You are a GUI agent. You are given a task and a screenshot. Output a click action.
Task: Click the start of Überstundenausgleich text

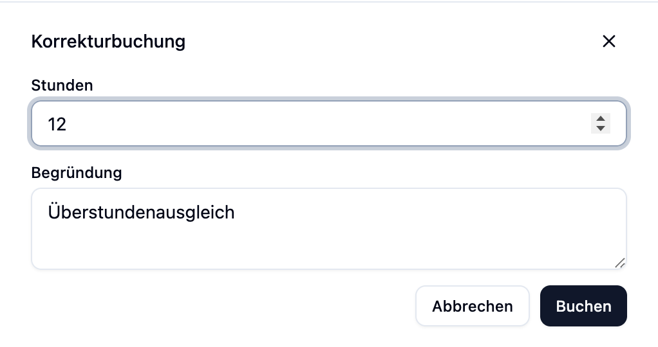pos(48,212)
